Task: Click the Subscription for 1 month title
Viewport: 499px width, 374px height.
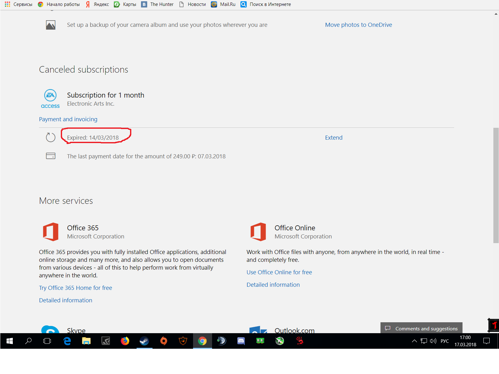Action: point(106,95)
